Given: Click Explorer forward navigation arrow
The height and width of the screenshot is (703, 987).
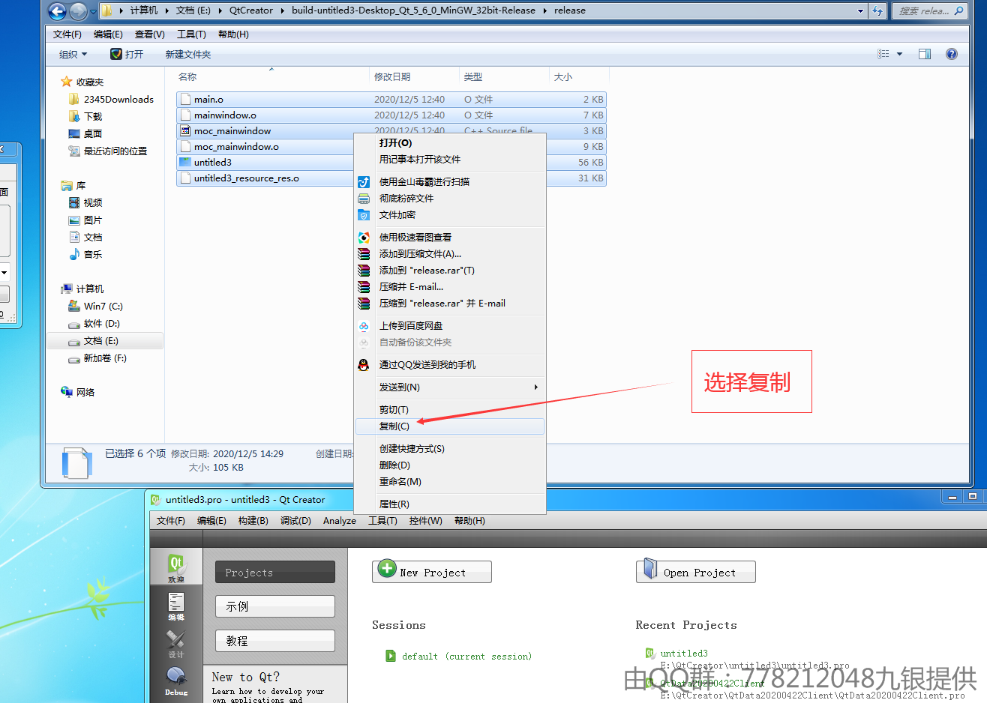Looking at the screenshot, I should click(78, 10).
